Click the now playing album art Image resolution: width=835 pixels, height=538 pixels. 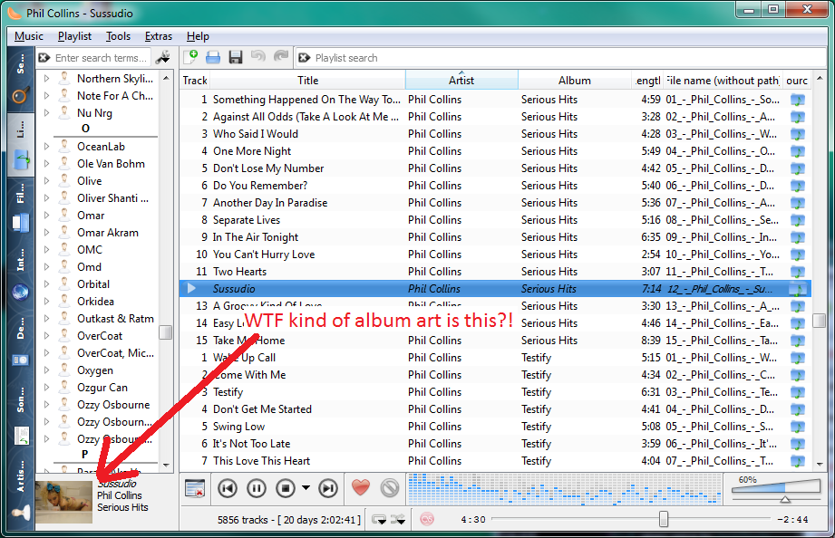point(63,502)
